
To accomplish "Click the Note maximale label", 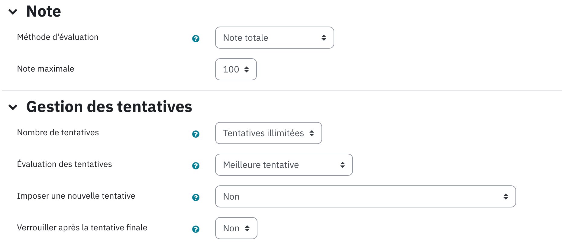I will (x=46, y=69).
